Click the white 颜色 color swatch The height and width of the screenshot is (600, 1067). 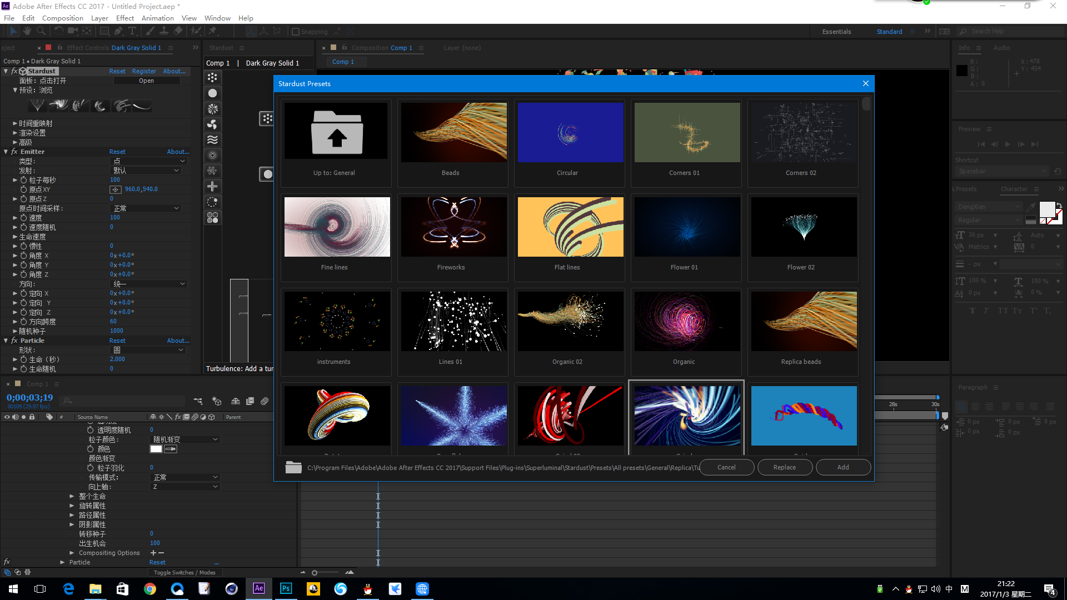[x=156, y=449]
